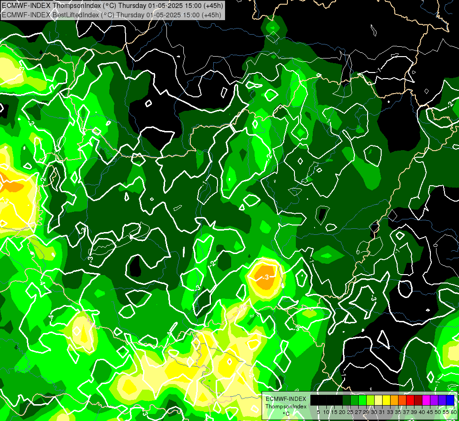
Task: Select the red 37-39 legend swatch
Action: pyautogui.click(x=410, y=400)
